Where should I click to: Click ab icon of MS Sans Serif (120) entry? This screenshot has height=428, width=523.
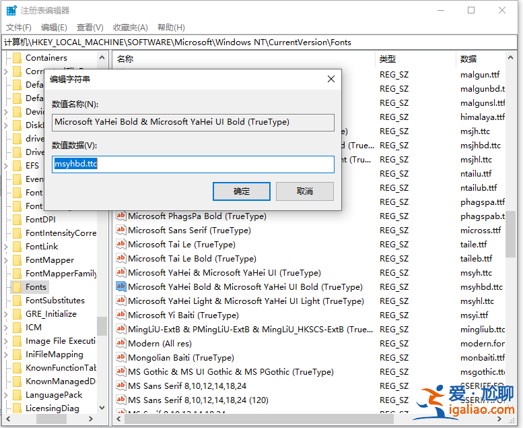(x=120, y=400)
